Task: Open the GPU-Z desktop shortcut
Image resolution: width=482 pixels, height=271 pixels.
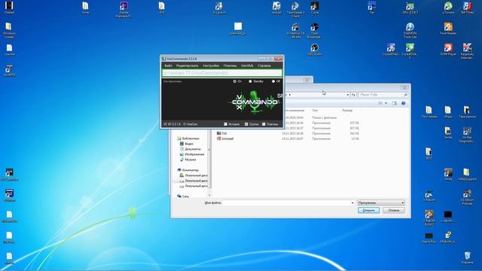Action: point(410,8)
